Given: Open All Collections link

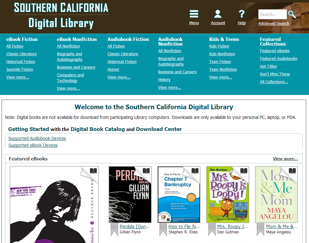Looking at the screenshot, I should coord(274,82).
